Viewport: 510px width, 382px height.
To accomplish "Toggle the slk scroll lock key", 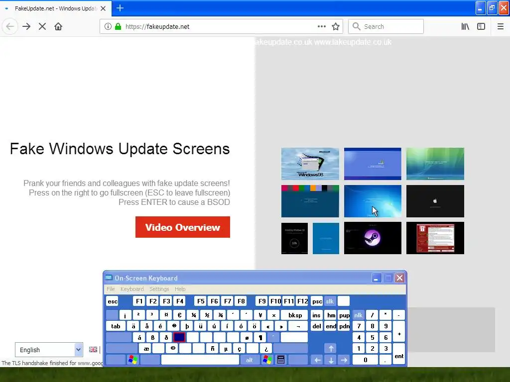I will click(x=330, y=301).
